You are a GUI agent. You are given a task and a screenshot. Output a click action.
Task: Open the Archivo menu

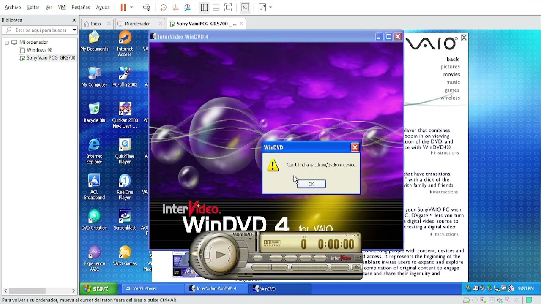pyautogui.click(x=13, y=7)
